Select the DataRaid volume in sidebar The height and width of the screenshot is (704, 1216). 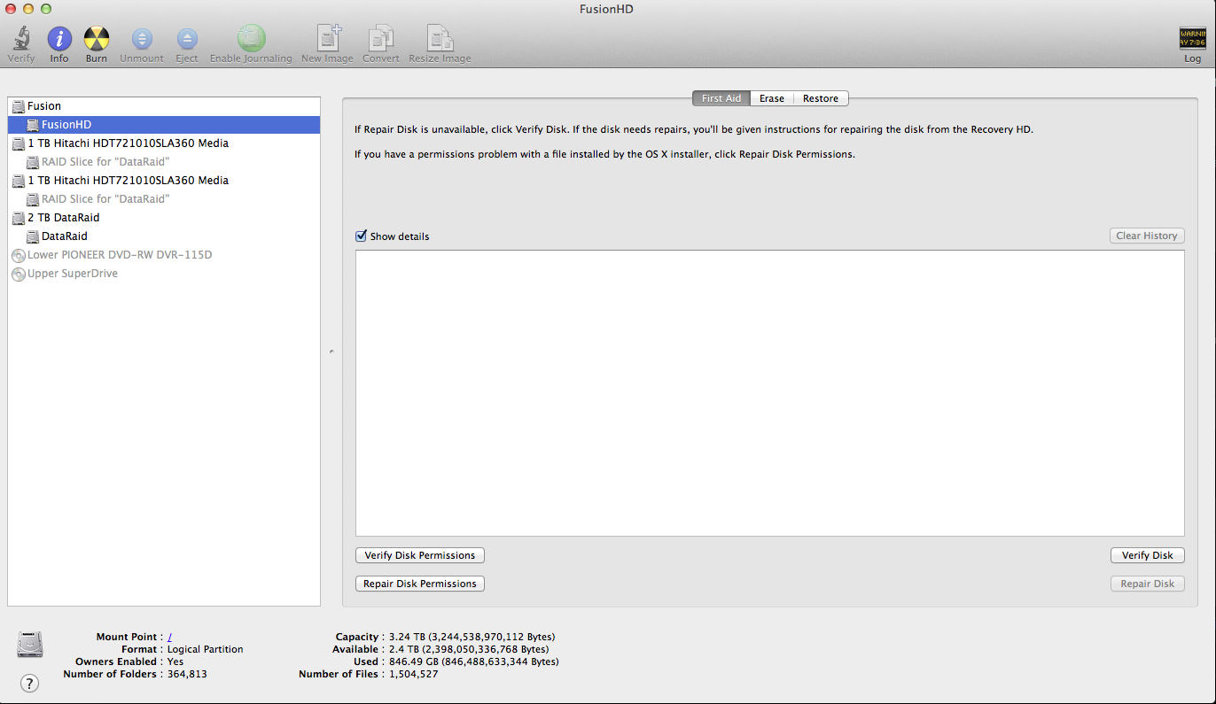coord(164,236)
